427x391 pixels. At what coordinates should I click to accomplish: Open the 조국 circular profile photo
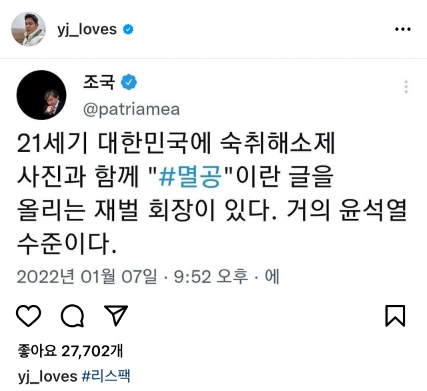point(41,95)
